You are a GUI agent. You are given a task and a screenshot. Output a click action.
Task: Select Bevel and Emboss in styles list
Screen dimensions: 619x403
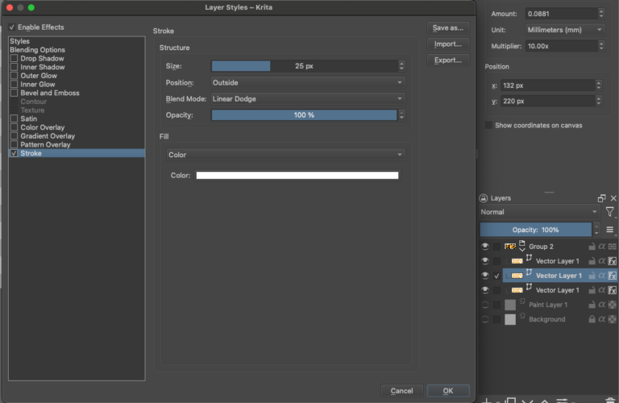(x=49, y=93)
